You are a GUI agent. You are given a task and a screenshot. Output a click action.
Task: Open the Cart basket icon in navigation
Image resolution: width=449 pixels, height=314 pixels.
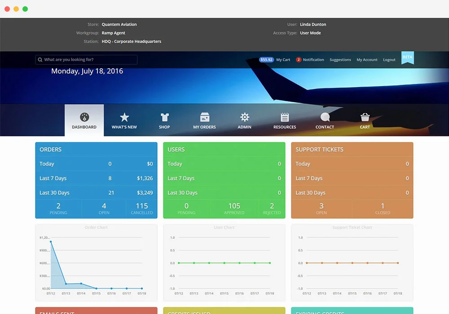[x=365, y=116]
